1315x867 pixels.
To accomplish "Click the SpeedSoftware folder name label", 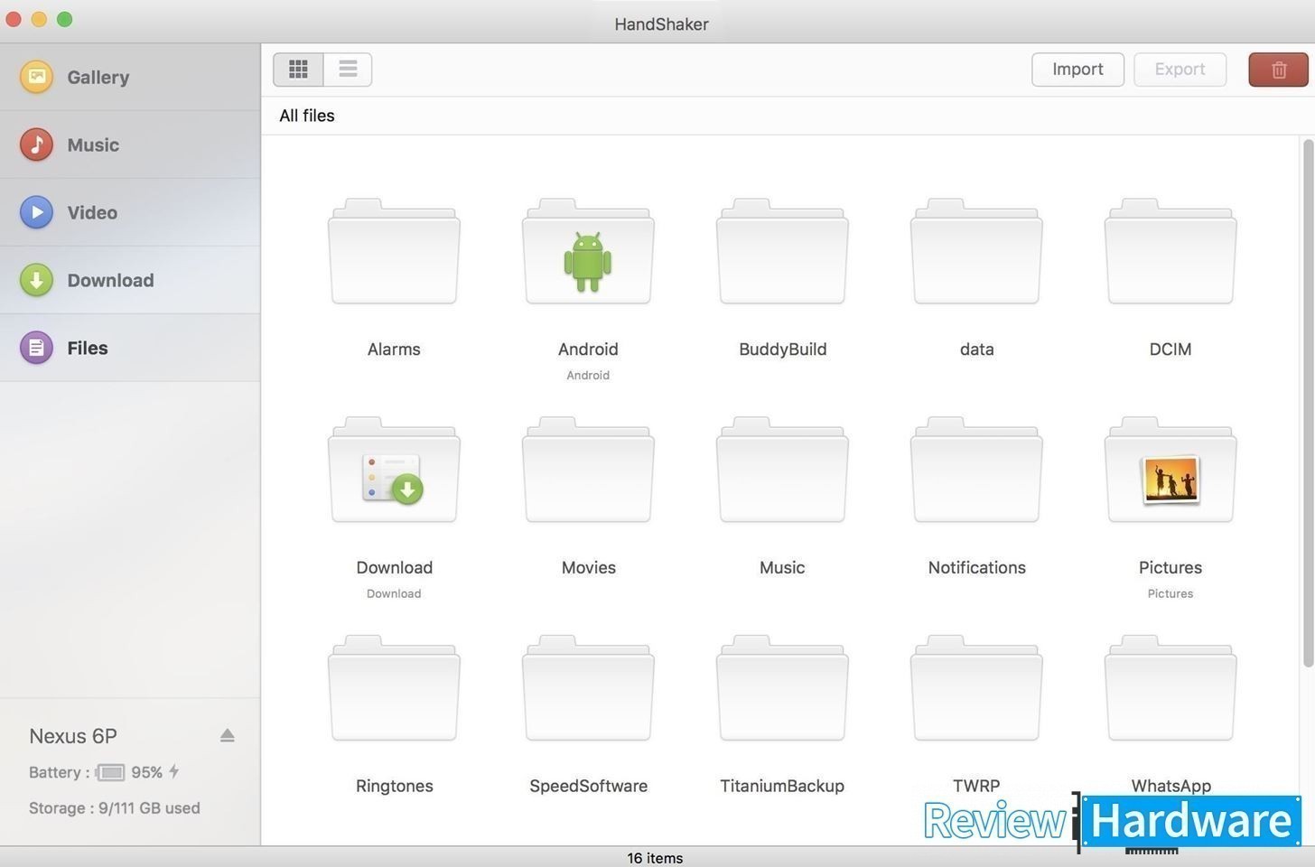I will coord(588,787).
